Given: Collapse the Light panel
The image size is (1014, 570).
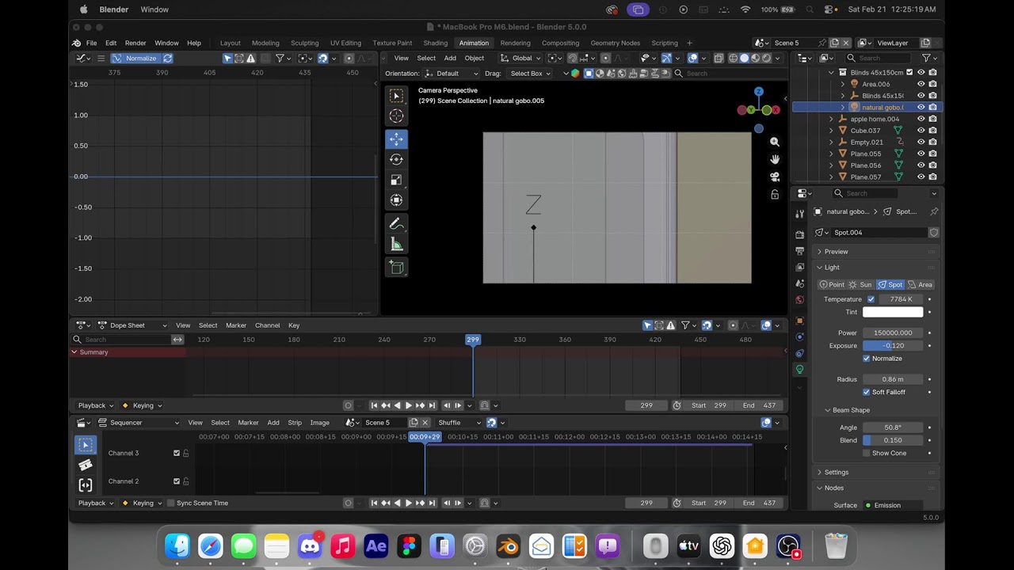Looking at the screenshot, I should [875, 268].
